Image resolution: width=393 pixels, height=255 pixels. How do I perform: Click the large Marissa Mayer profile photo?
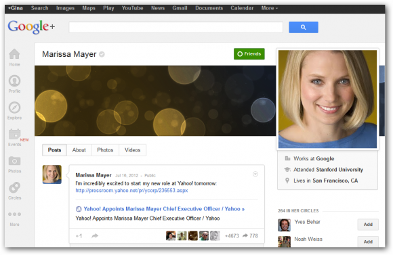coord(327,99)
